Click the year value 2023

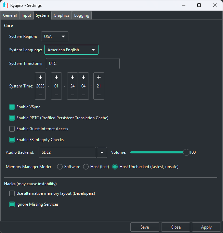click(40, 86)
